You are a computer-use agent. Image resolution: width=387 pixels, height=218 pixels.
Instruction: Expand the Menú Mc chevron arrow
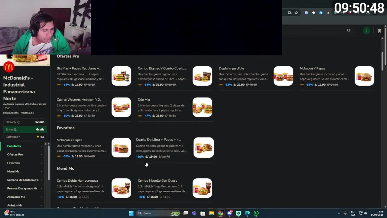coord(41,172)
